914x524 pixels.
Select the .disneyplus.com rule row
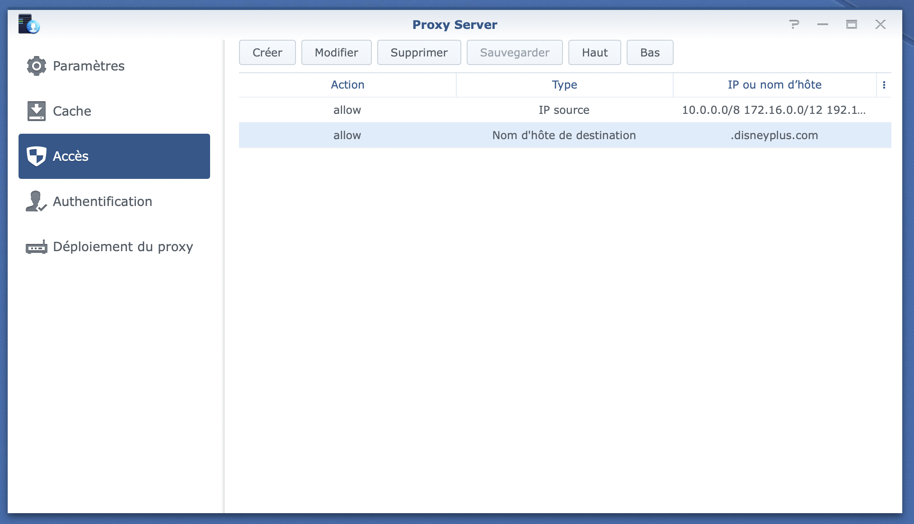click(564, 136)
